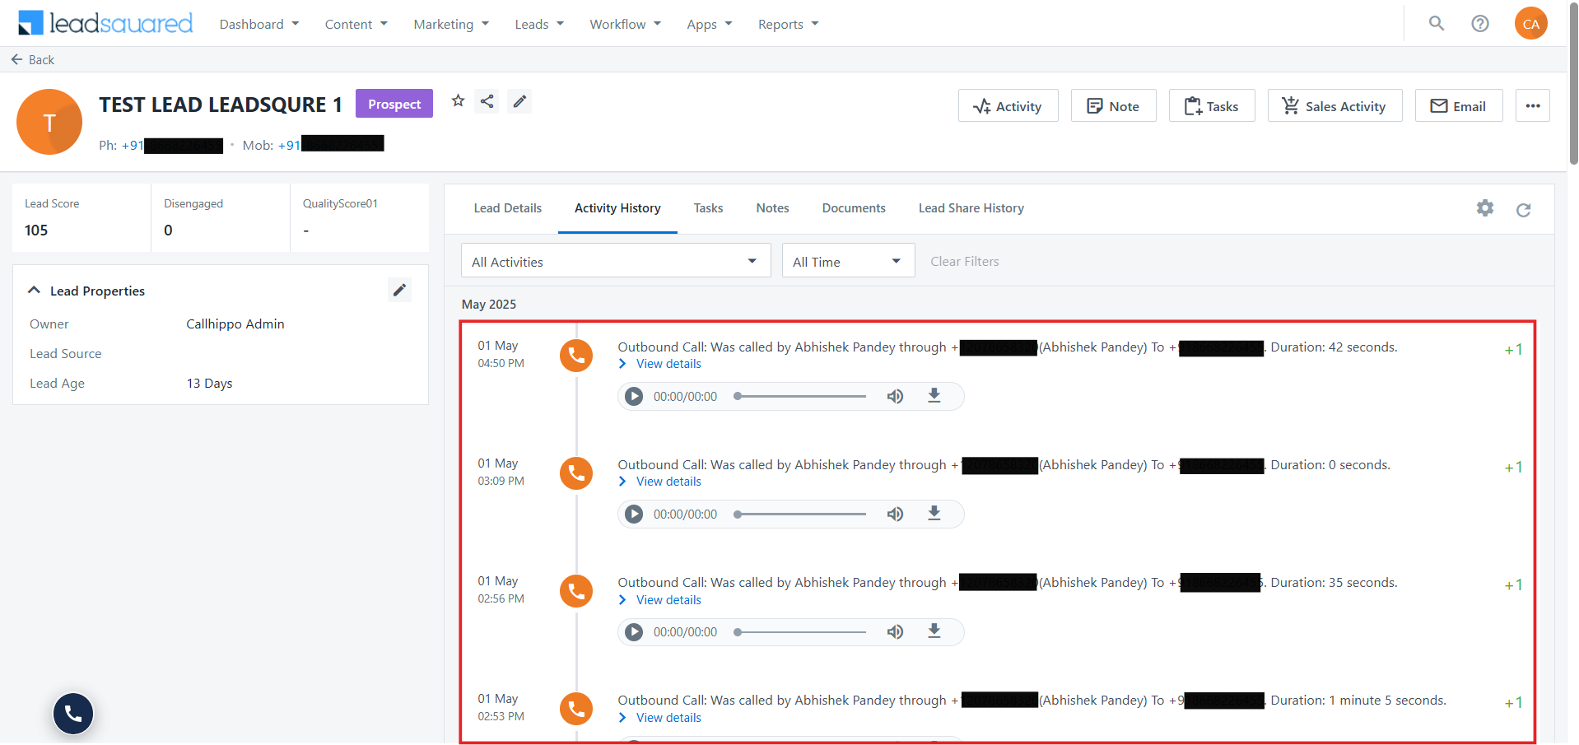The height and width of the screenshot is (745, 1579).
Task: Add a Note with Note button
Action: click(x=1113, y=105)
